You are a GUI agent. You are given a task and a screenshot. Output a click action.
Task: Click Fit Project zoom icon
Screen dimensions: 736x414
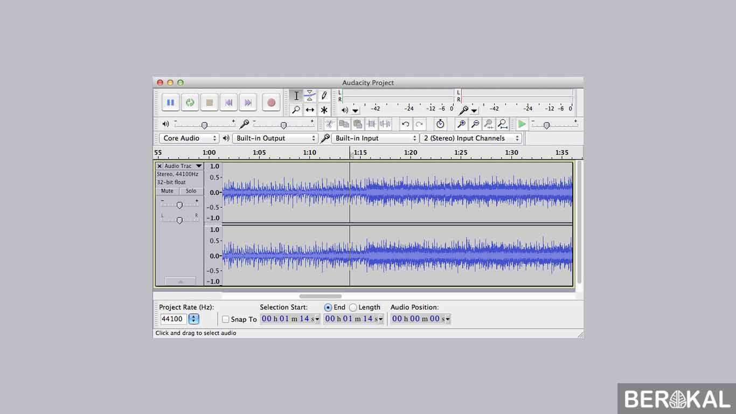point(502,124)
